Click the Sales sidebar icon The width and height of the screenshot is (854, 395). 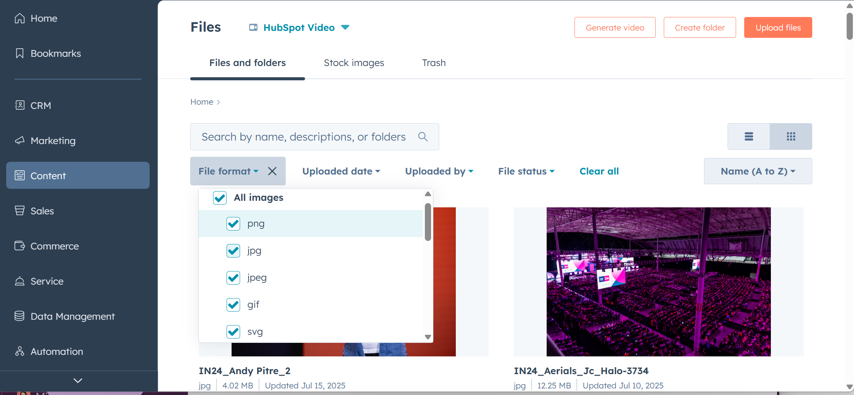click(20, 211)
